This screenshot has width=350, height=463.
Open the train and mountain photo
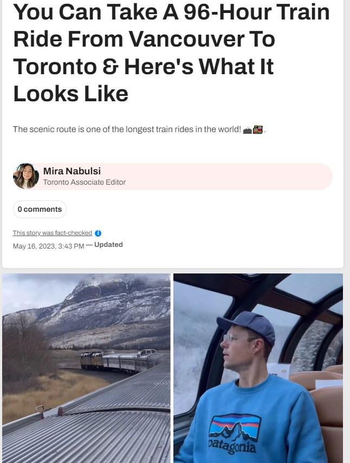pyautogui.click(x=86, y=368)
